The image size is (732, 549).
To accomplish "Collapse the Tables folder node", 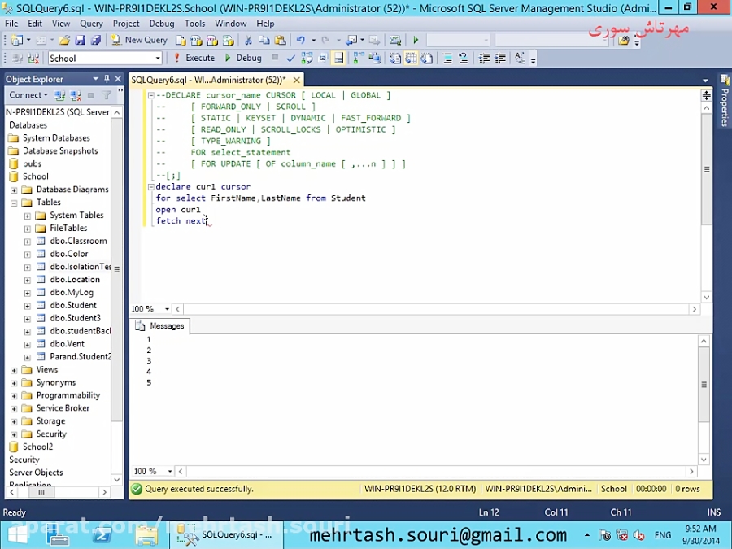I will point(14,203).
